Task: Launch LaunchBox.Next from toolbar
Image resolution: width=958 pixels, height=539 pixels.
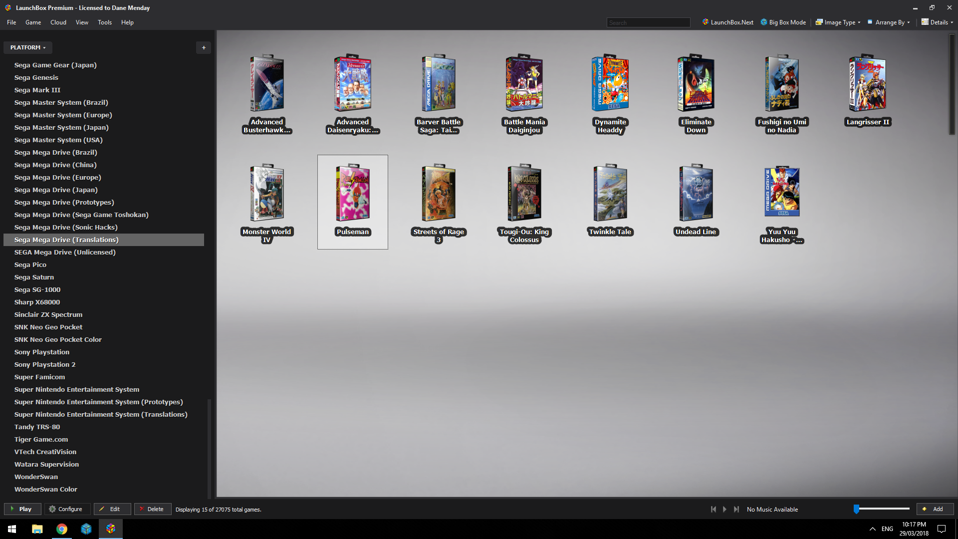Action: pyautogui.click(x=727, y=22)
